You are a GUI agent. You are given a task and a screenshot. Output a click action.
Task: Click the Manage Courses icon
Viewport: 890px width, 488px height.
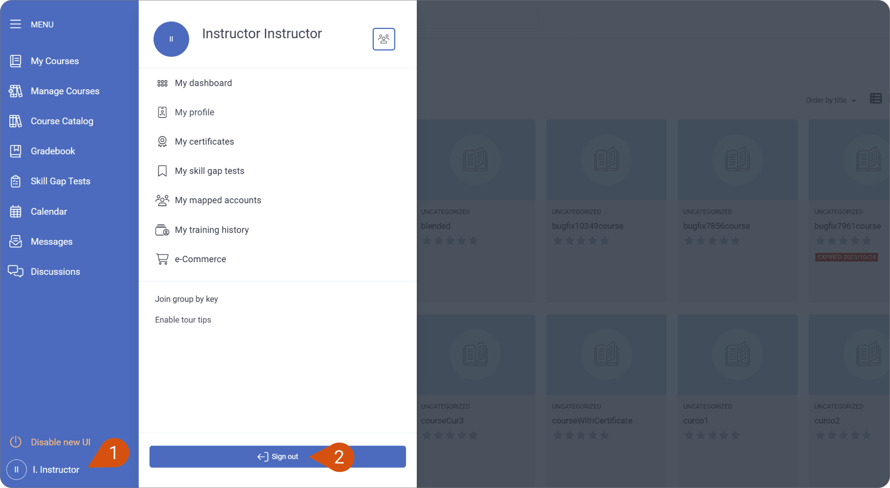pos(15,91)
